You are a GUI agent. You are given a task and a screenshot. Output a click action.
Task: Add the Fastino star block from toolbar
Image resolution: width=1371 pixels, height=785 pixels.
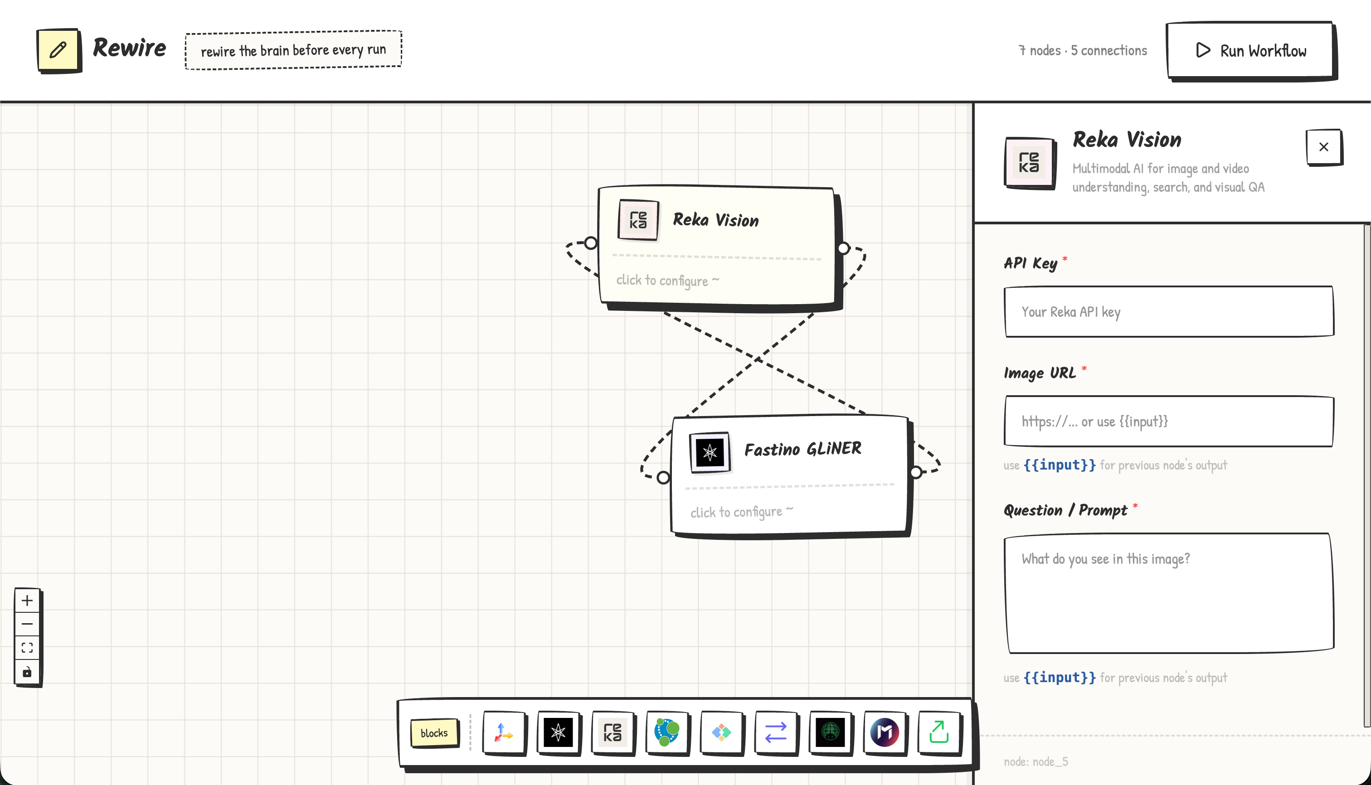(558, 732)
